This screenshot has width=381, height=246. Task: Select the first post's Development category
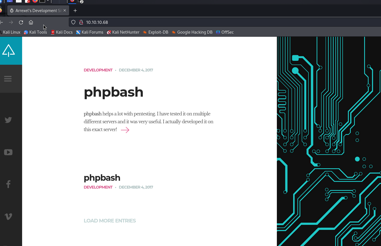[x=98, y=70]
